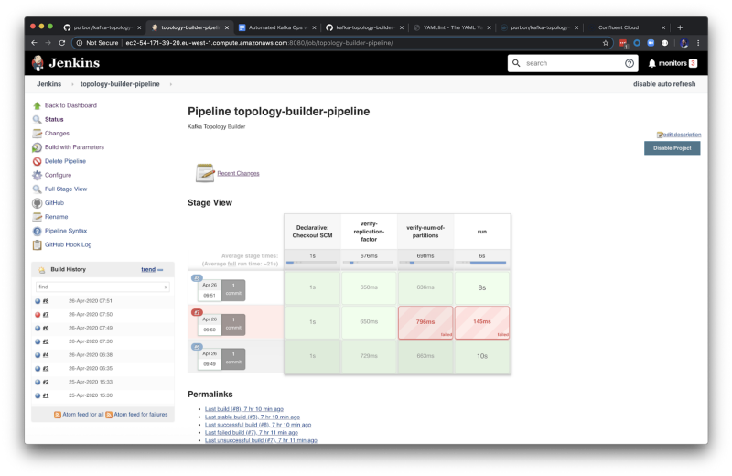Screen dimensions: 732x476
Task: Open the Last stable build (#8) permalink
Action: [x=253, y=416]
